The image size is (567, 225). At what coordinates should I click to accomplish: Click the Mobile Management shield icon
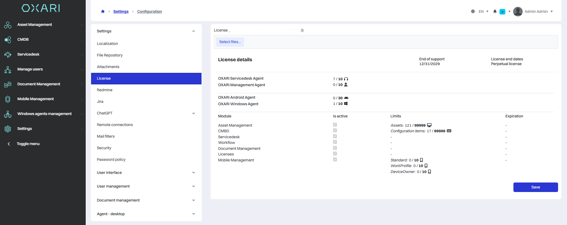pos(8,99)
